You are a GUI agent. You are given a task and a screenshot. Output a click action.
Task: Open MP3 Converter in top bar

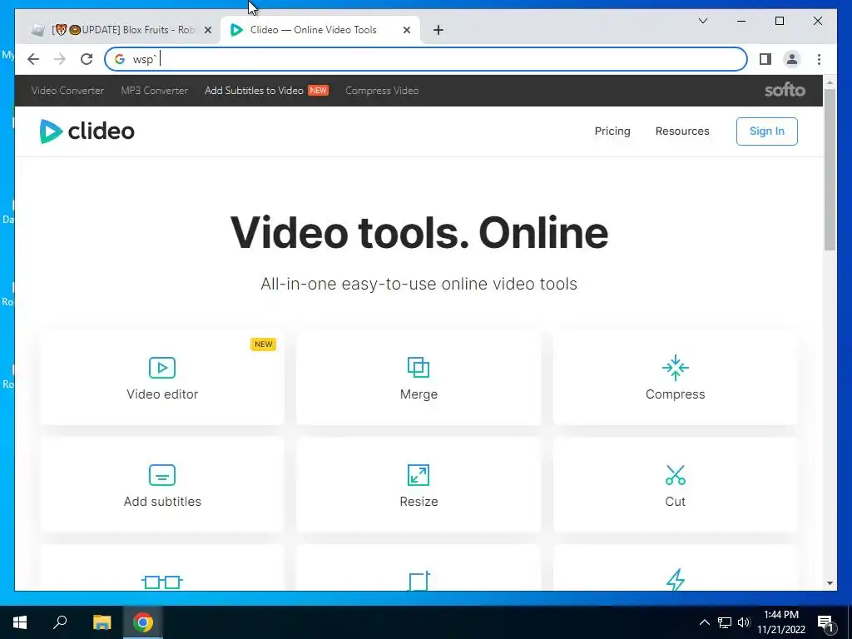tap(154, 91)
